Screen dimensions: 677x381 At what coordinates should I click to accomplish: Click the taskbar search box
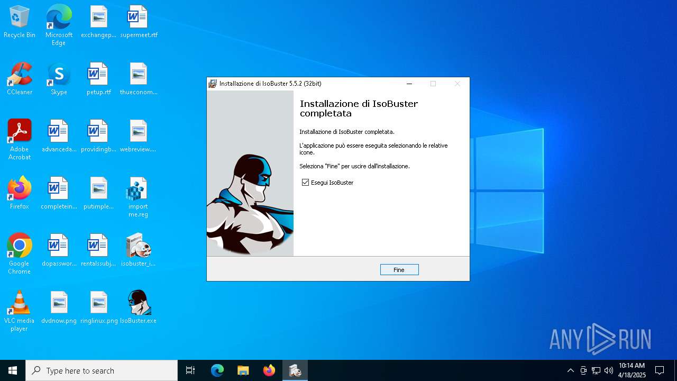click(x=102, y=370)
